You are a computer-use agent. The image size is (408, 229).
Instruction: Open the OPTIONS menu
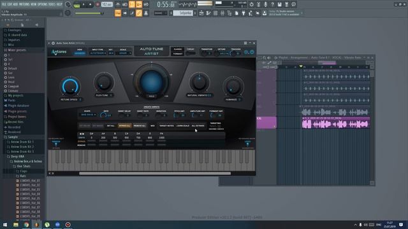[43, 4]
